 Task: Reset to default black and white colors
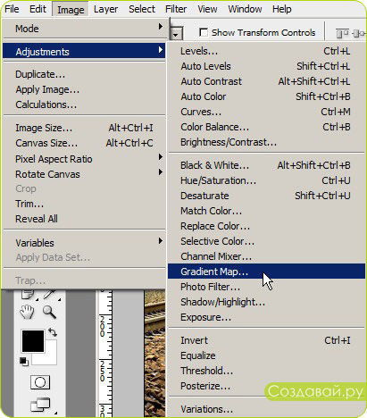(x=24, y=361)
